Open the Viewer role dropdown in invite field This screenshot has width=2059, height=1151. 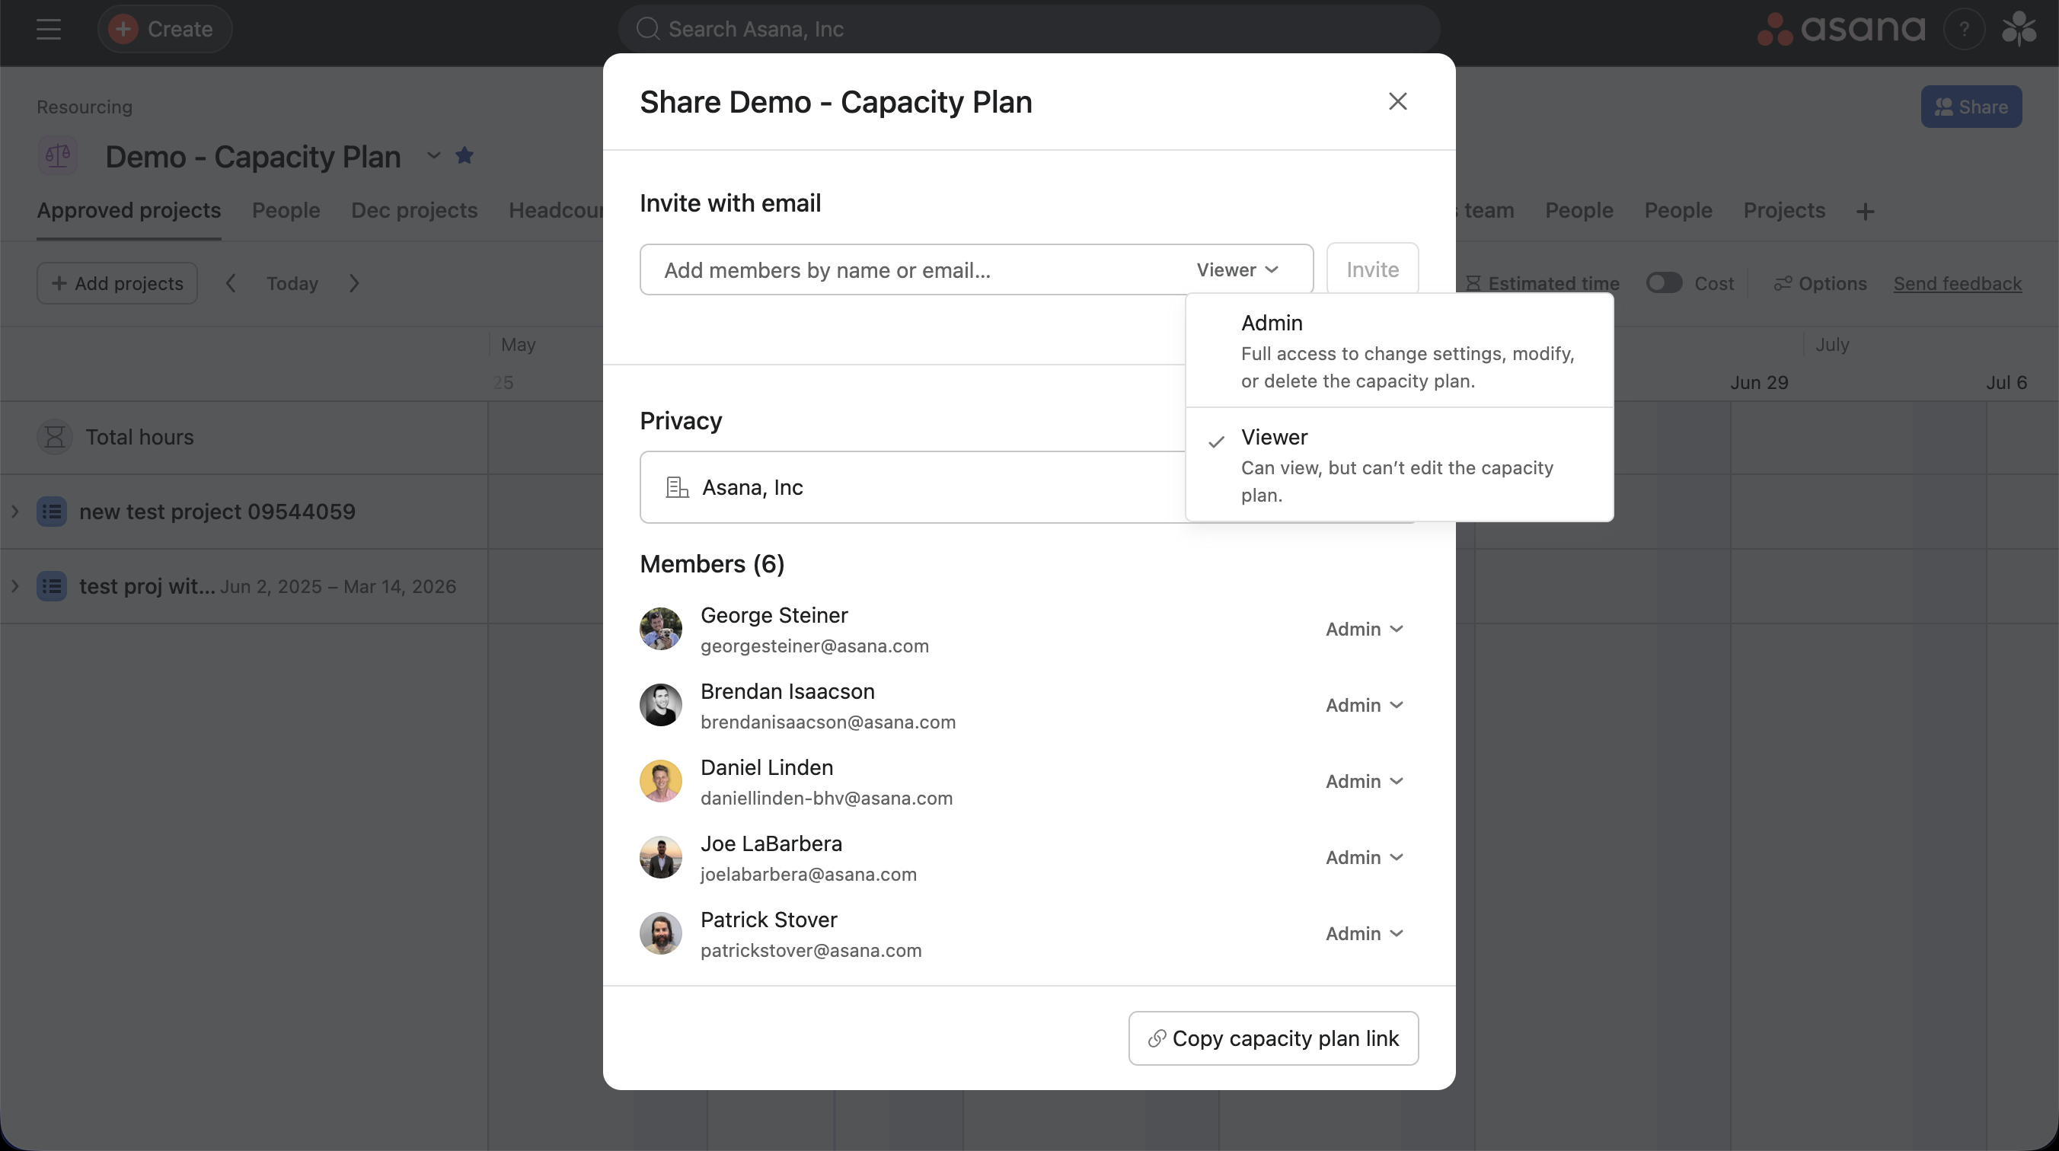[x=1237, y=270]
